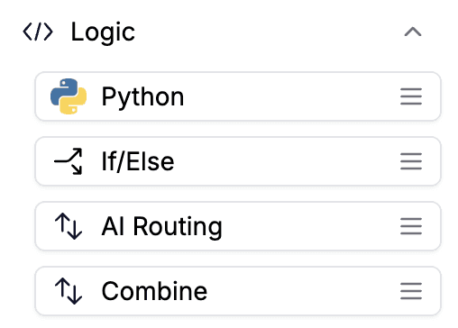
Task: Click the If/Else hamburger menu icon
Action: point(411,161)
